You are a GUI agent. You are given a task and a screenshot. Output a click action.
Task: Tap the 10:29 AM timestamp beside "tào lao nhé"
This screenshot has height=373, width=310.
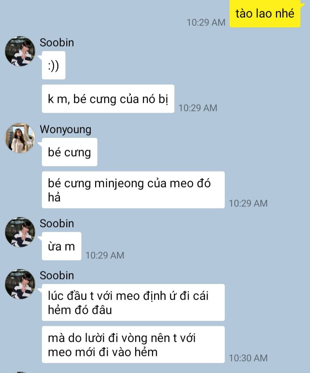pos(206,23)
